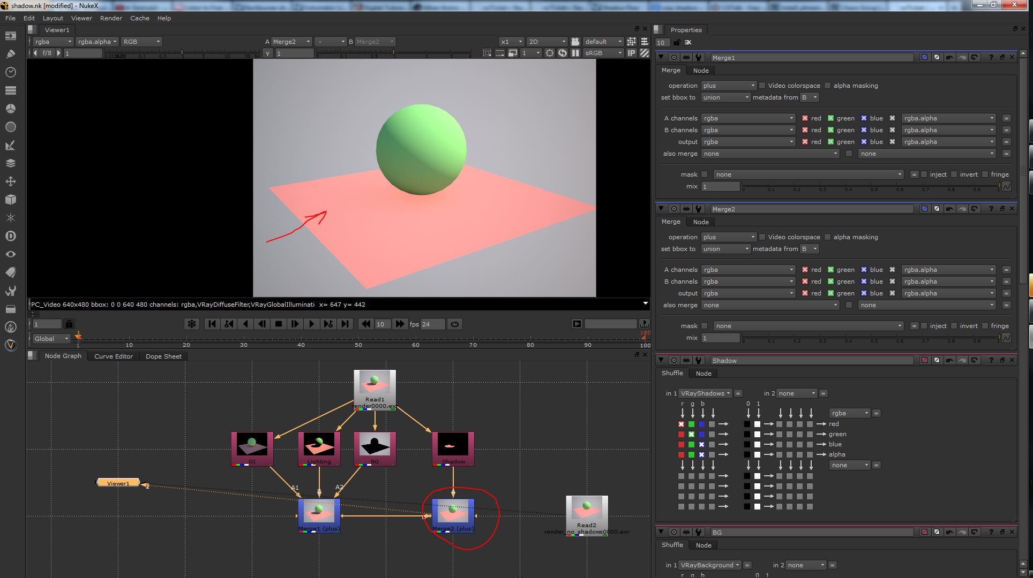Open the Cache menu
1033x578 pixels.
[x=140, y=18]
